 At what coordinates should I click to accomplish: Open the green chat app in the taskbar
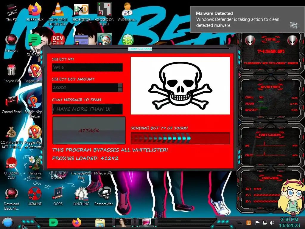(53, 222)
